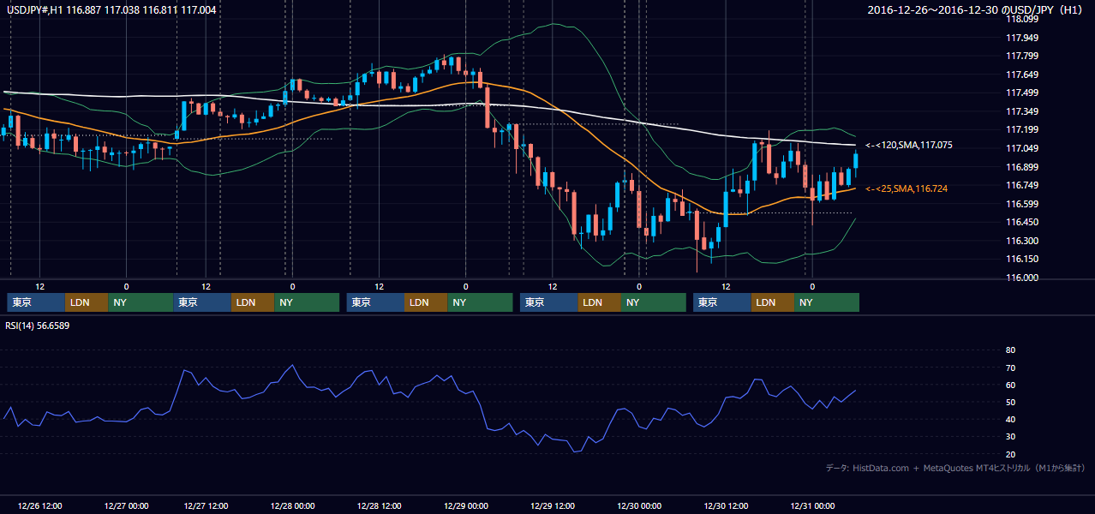1095x514 pixels.
Task: Click price axis value 117.199
Action: click(1022, 130)
